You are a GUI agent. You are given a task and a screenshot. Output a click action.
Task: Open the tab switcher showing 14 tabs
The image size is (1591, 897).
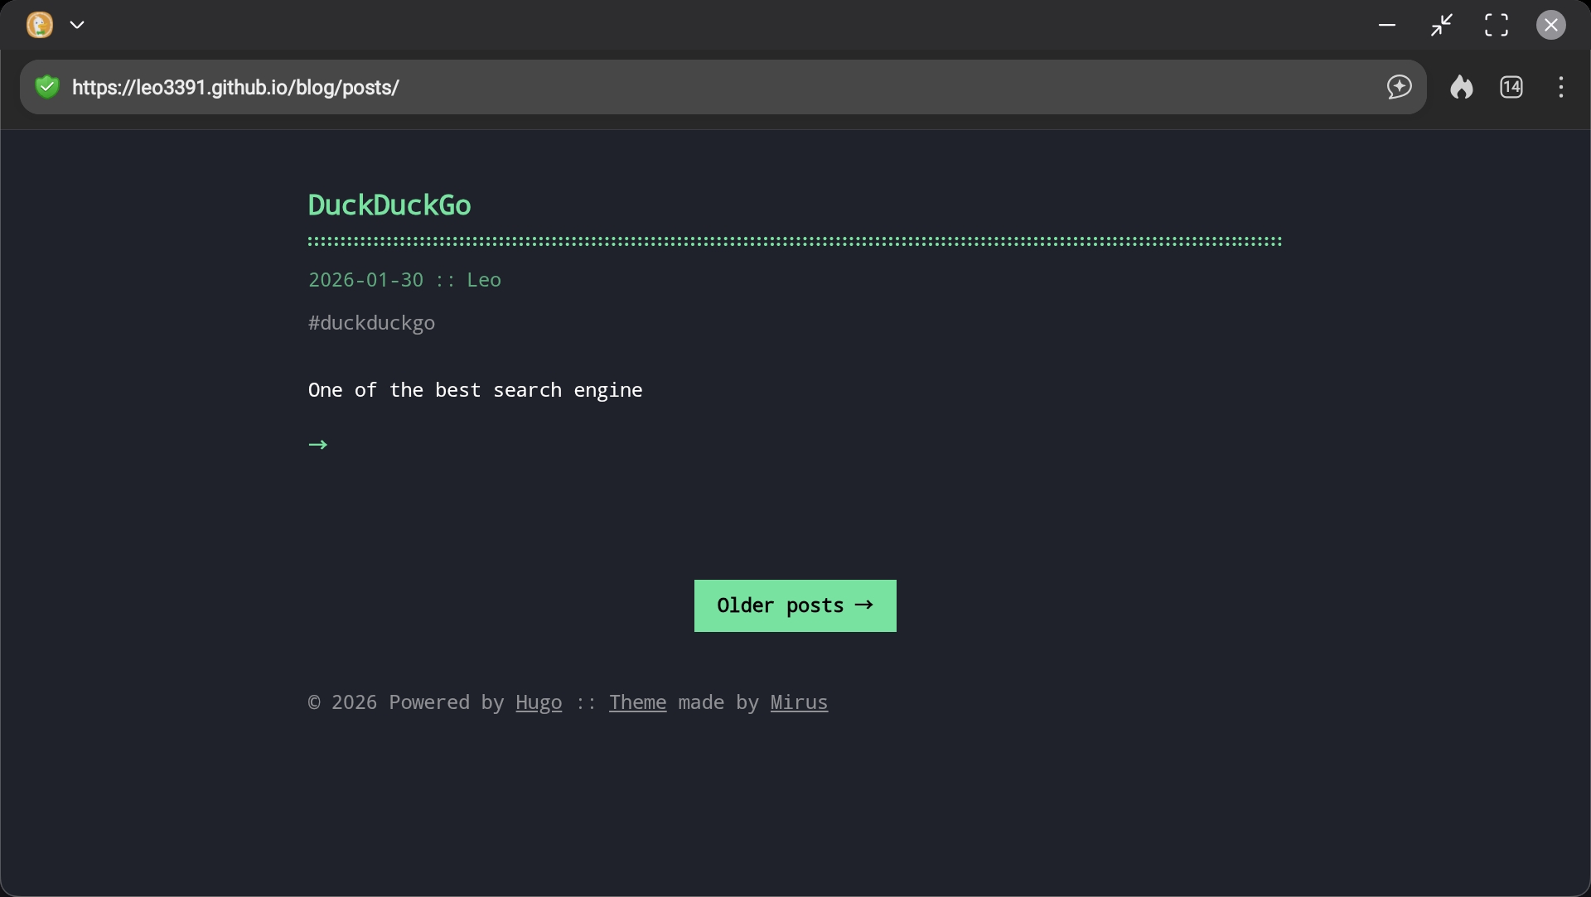[1511, 87]
